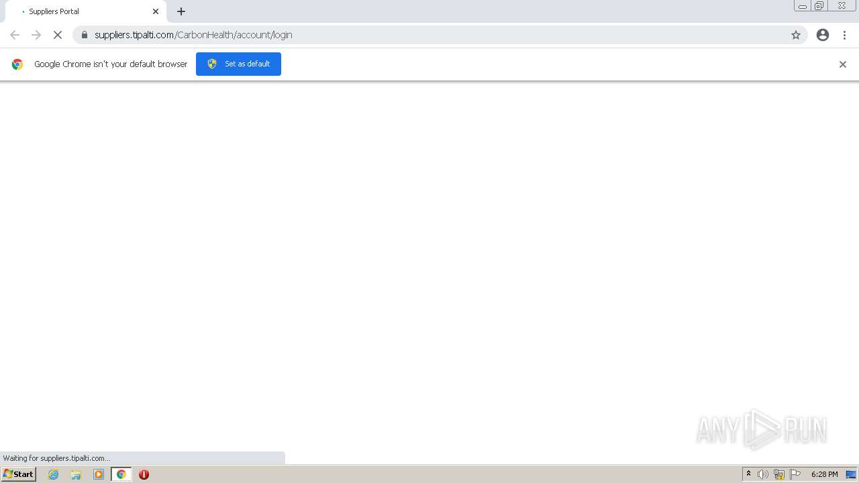Show hidden system tray icons
Screen dimensions: 859x483
point(749,474)
